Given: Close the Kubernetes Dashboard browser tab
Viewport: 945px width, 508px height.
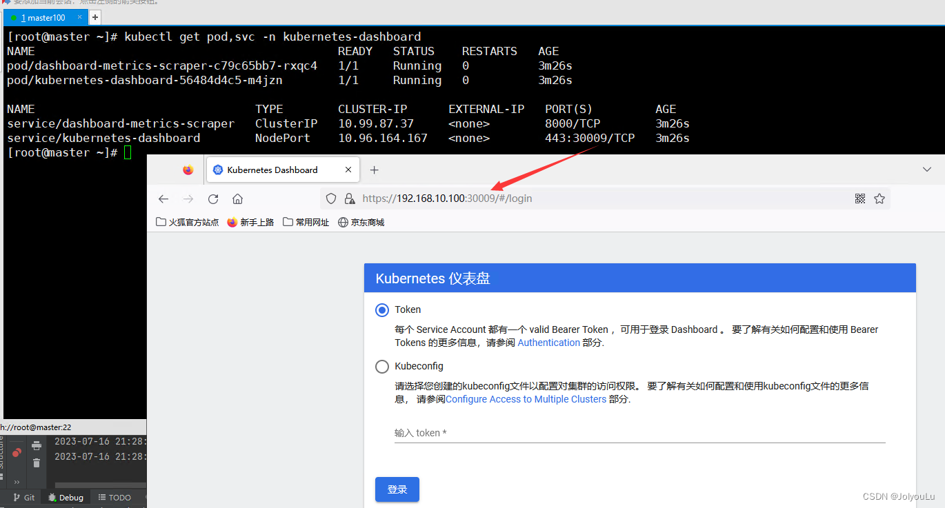Looking at the screenshot, I should click(x=348, y=170).
